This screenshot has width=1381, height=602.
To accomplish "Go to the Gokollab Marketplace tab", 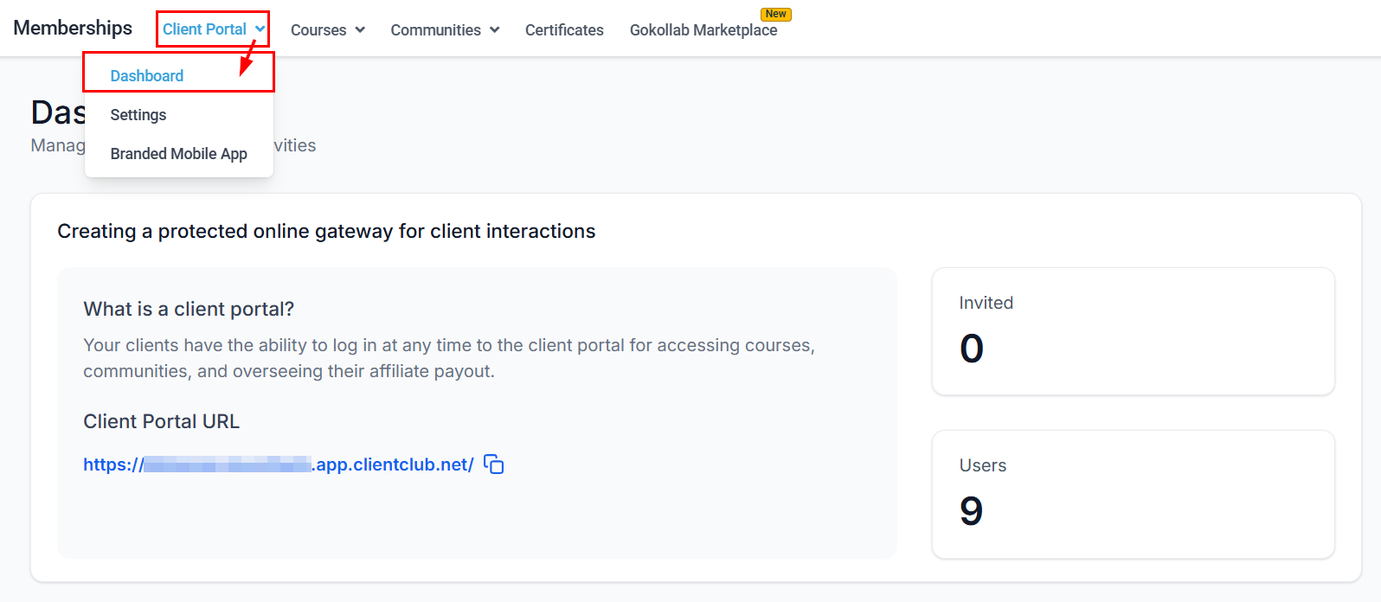I will coord(703,30).
